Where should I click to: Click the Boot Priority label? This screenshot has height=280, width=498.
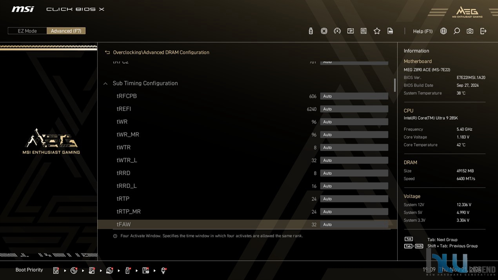coord(29,270)
